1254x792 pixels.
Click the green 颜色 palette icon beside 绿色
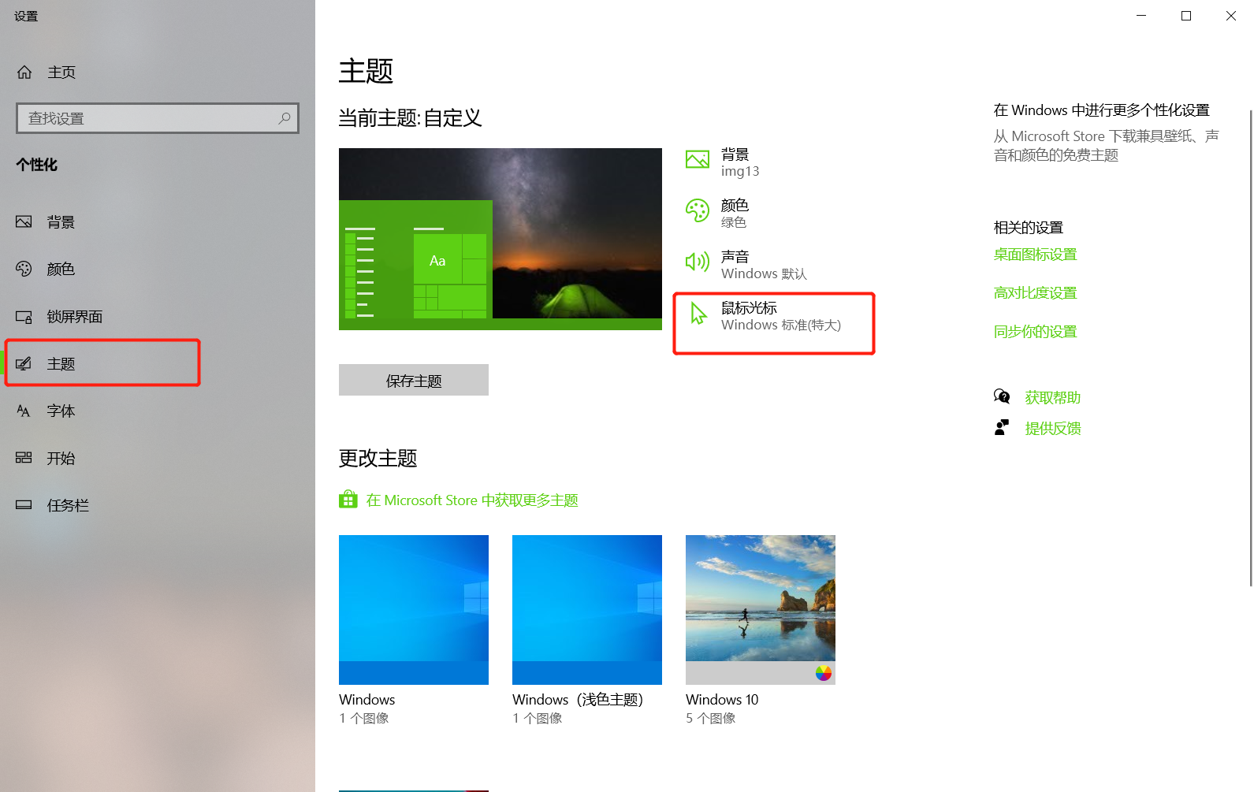click(x=698, y=210)
